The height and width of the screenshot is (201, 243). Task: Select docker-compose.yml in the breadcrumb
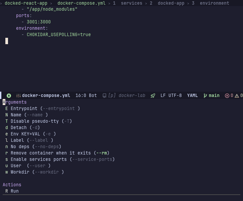(x=81, y=3)
